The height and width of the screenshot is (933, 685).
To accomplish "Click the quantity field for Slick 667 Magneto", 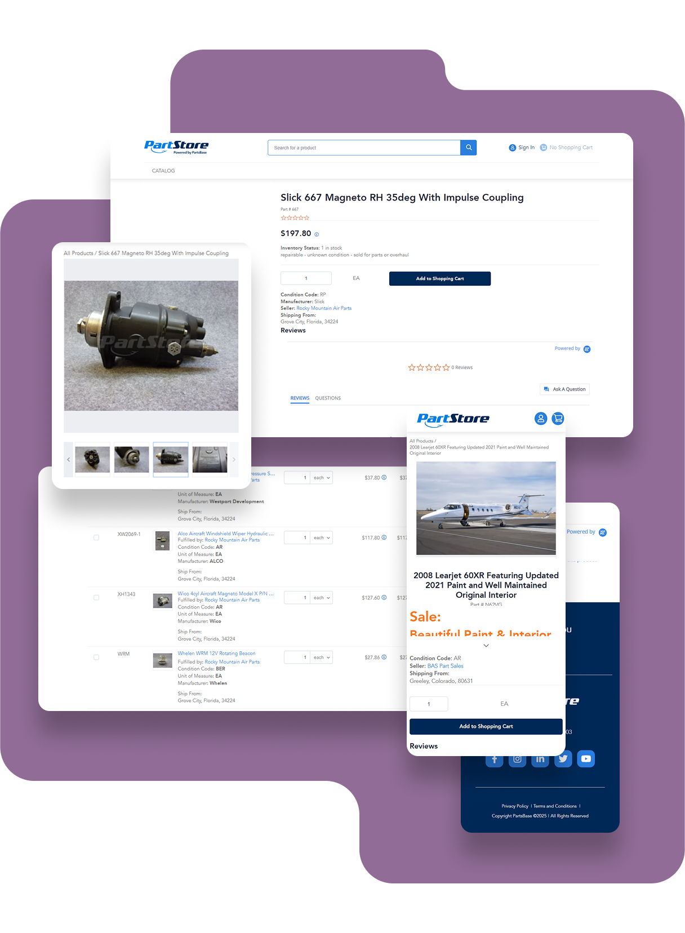I will pos(306,278).
